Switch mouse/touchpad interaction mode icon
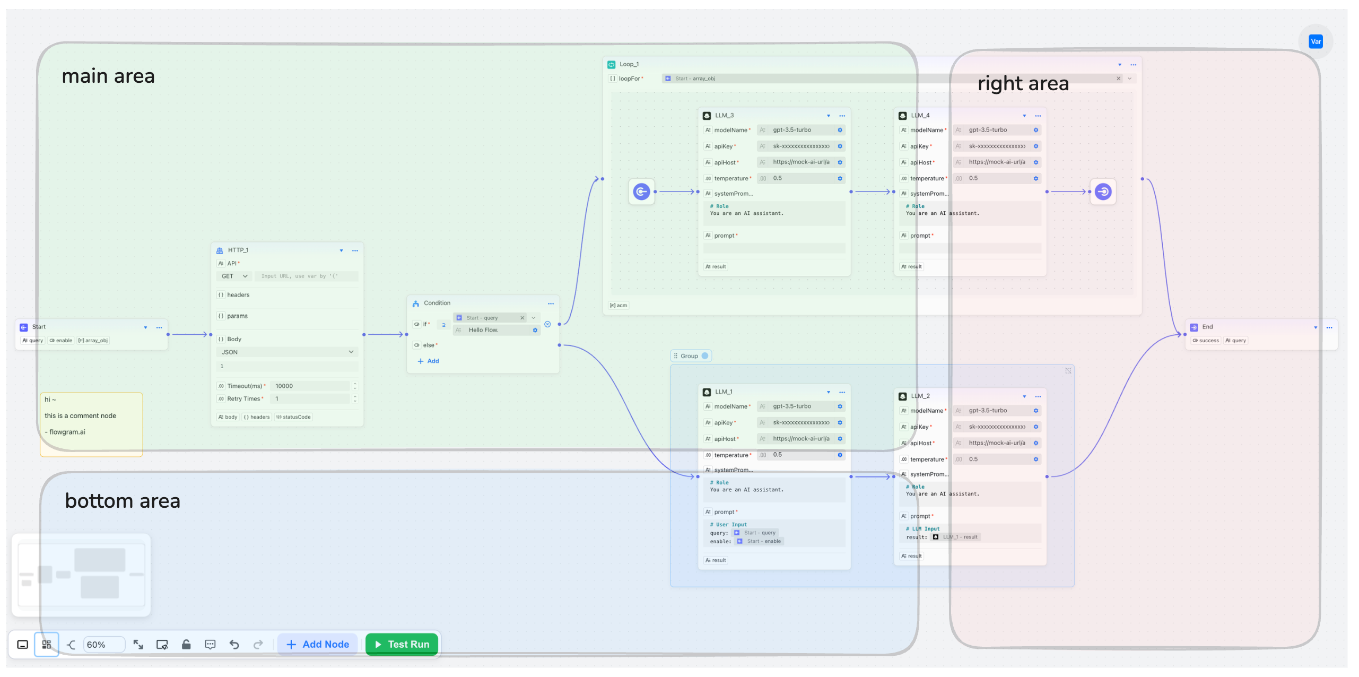 click(x=22, y=644)
